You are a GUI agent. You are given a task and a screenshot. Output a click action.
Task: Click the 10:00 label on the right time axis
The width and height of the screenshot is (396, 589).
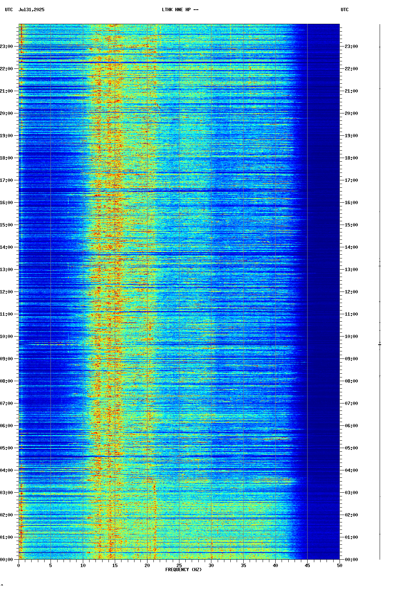click(351, 337)
